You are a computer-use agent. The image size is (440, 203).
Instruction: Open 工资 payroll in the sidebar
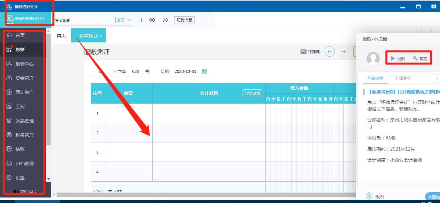click(20, 107)
